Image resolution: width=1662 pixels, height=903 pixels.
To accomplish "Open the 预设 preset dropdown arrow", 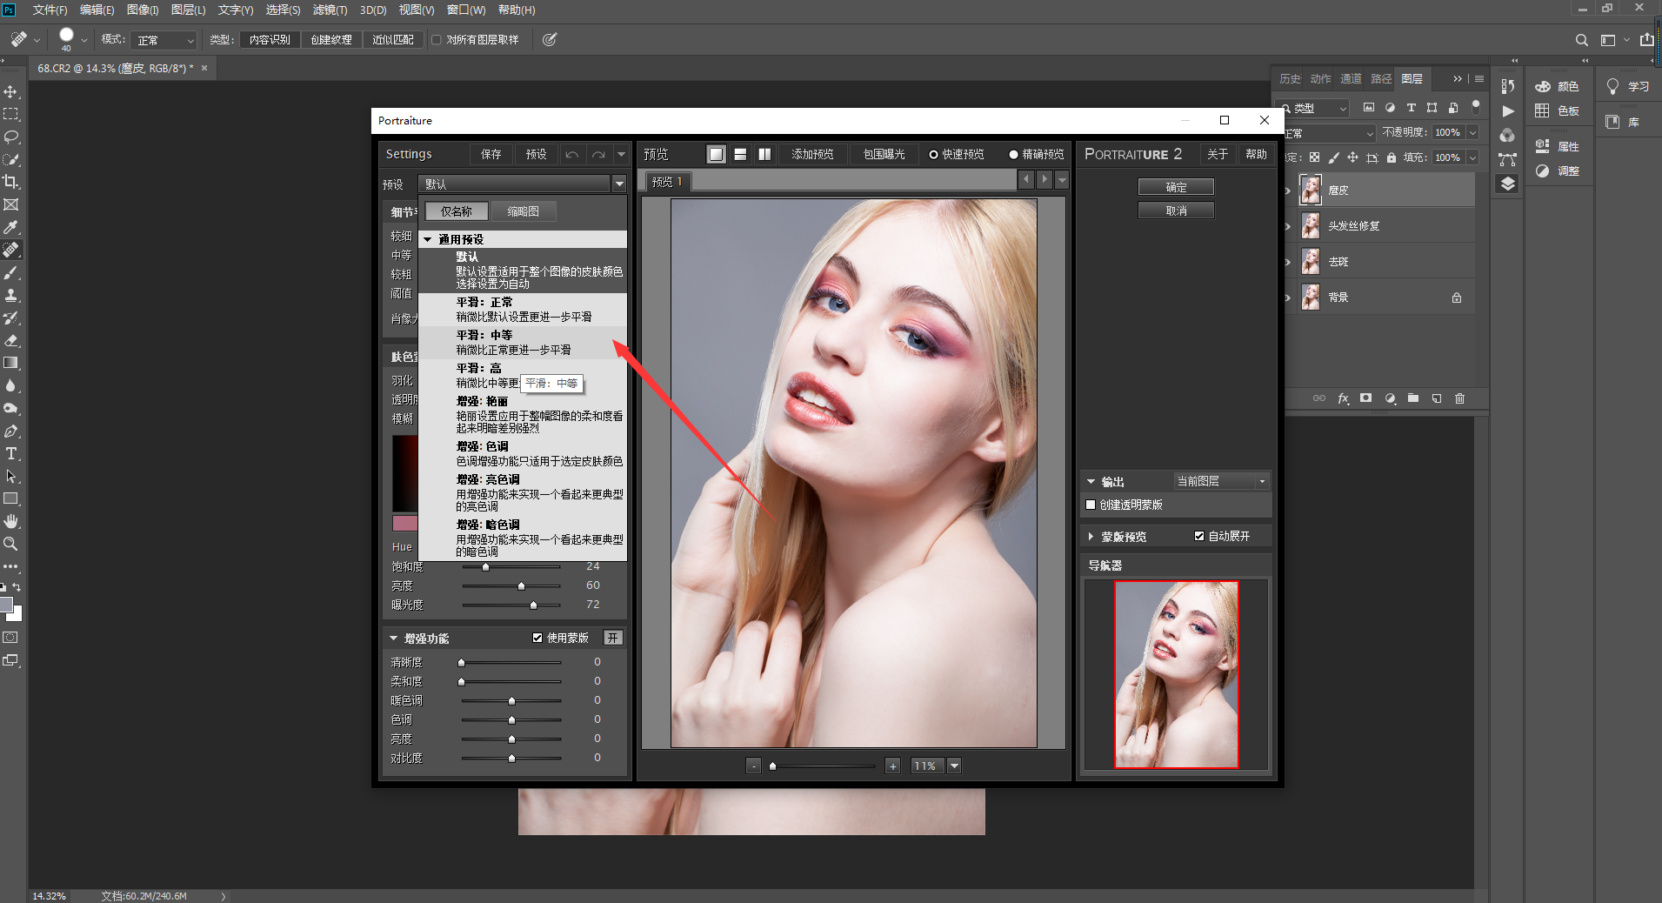I will point(618,184).
